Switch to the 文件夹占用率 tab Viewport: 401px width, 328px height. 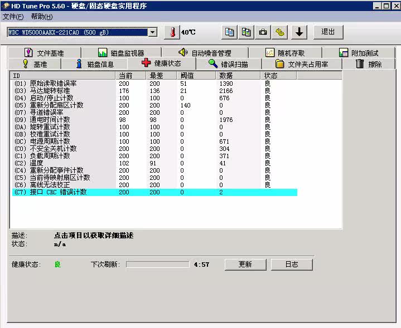302,64
